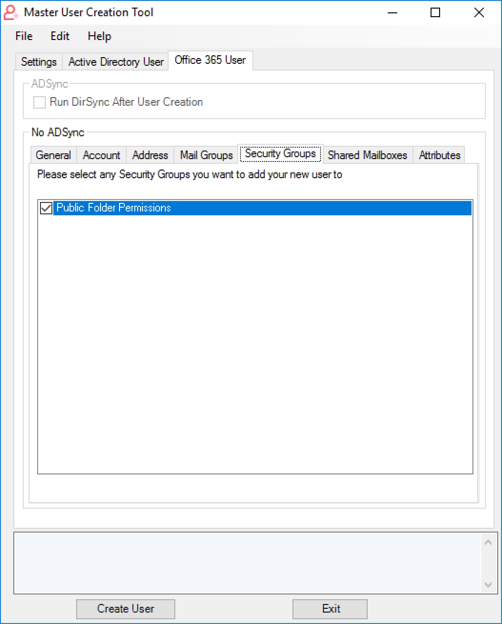This screenshot has height=624, width=502.
Task: Click the log pane scroll down arrow
Action: coord(488,584)
